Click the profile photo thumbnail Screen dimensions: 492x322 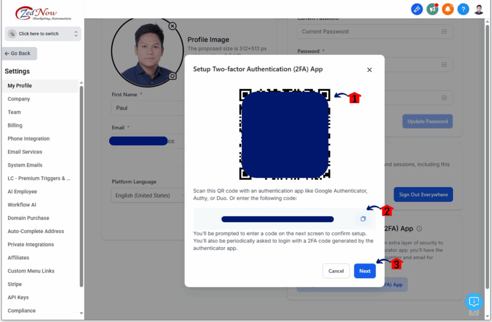pyautogui.click(x=147, y=52)
